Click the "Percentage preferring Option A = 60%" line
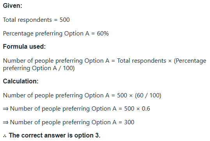 point(56,33)
